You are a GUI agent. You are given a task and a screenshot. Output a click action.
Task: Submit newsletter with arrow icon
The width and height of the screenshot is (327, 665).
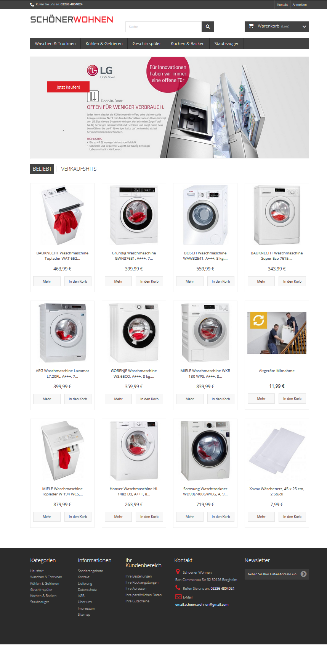(x=303, y=574)
